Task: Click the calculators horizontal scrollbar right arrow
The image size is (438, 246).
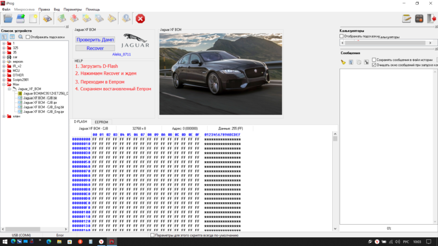Action: coord(430,43)
